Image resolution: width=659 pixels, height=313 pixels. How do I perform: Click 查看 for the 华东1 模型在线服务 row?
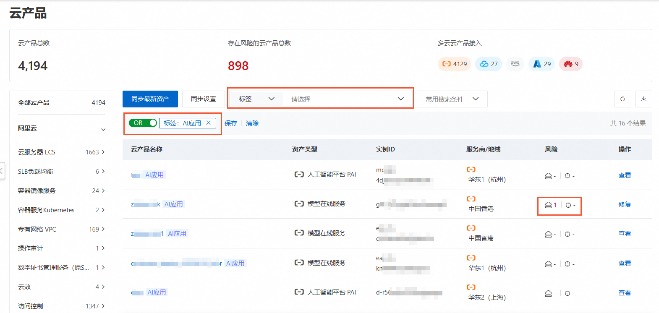[625, 263]
